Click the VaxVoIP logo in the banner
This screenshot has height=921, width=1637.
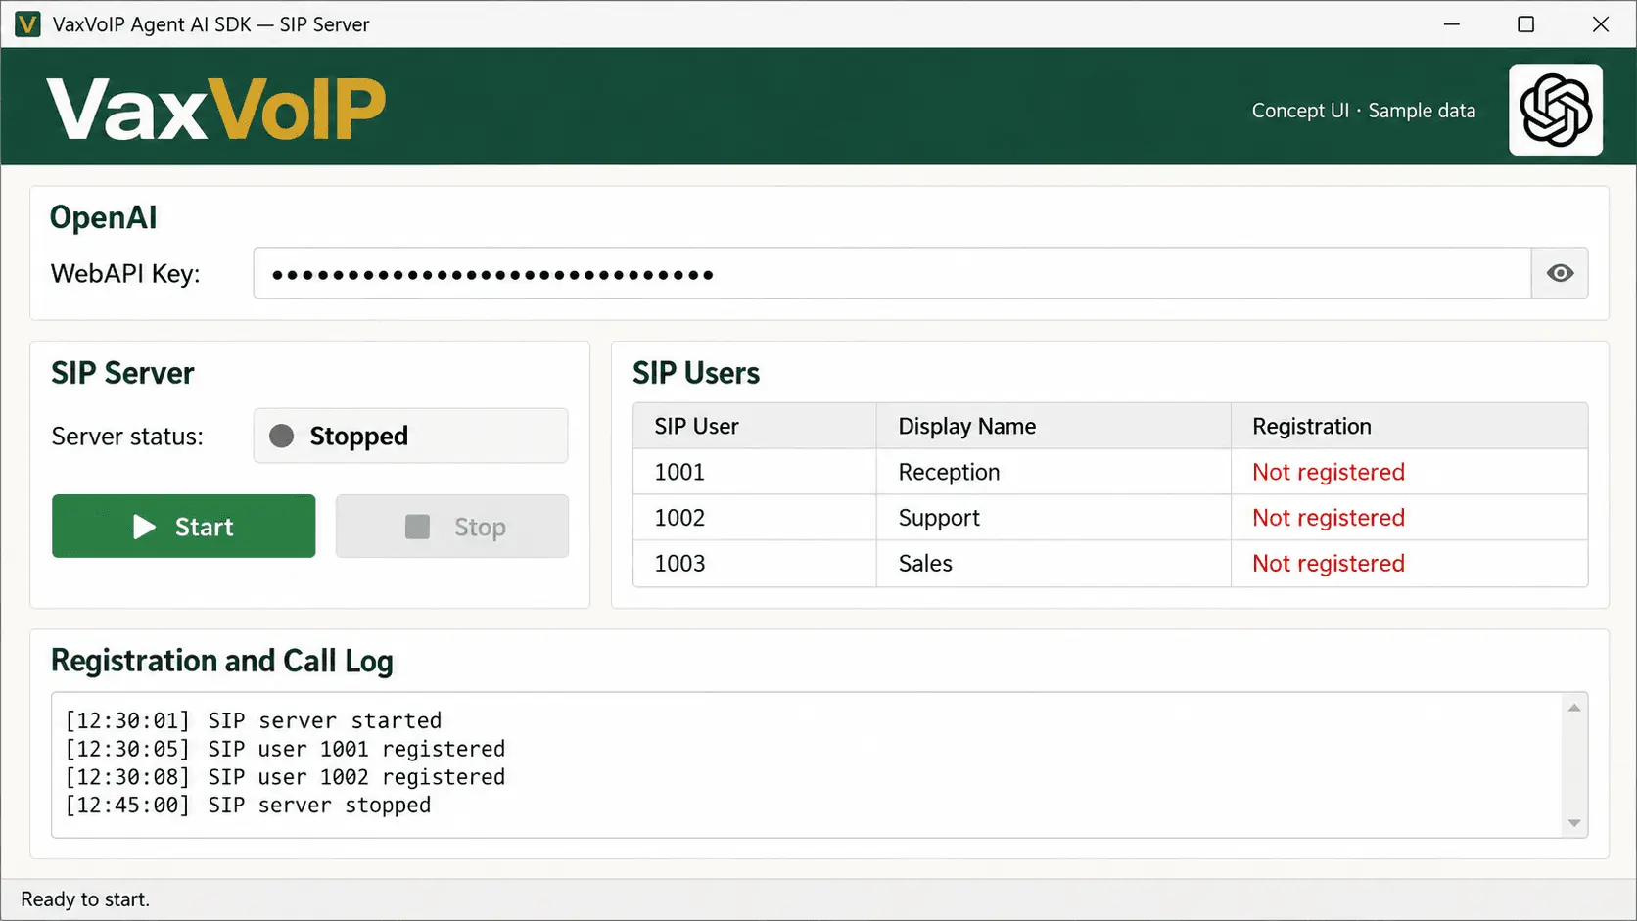pos(216,109)
